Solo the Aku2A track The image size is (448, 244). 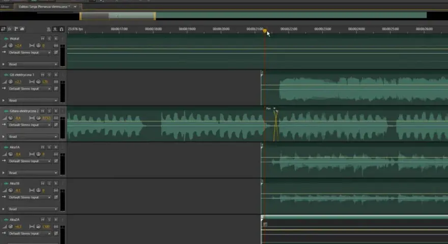pyautogui.click(x=49, y=220)
